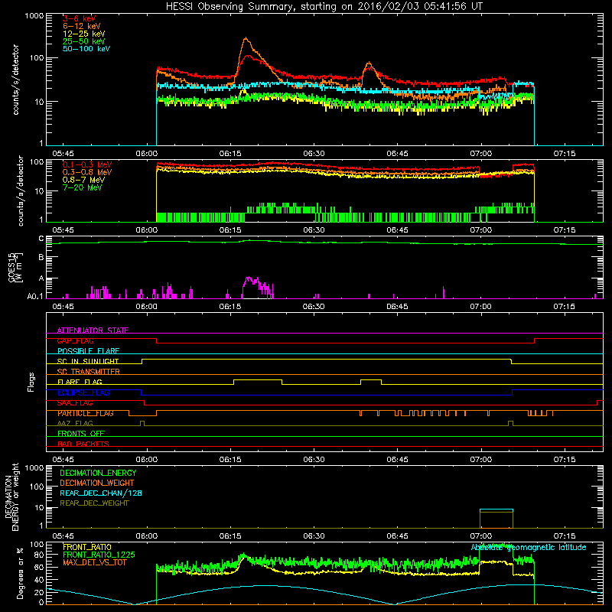
Task: Click the REAR_DEC_WEIGHT legend label
Action: point(94,503)
